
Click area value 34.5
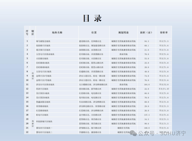click(147, 119)
